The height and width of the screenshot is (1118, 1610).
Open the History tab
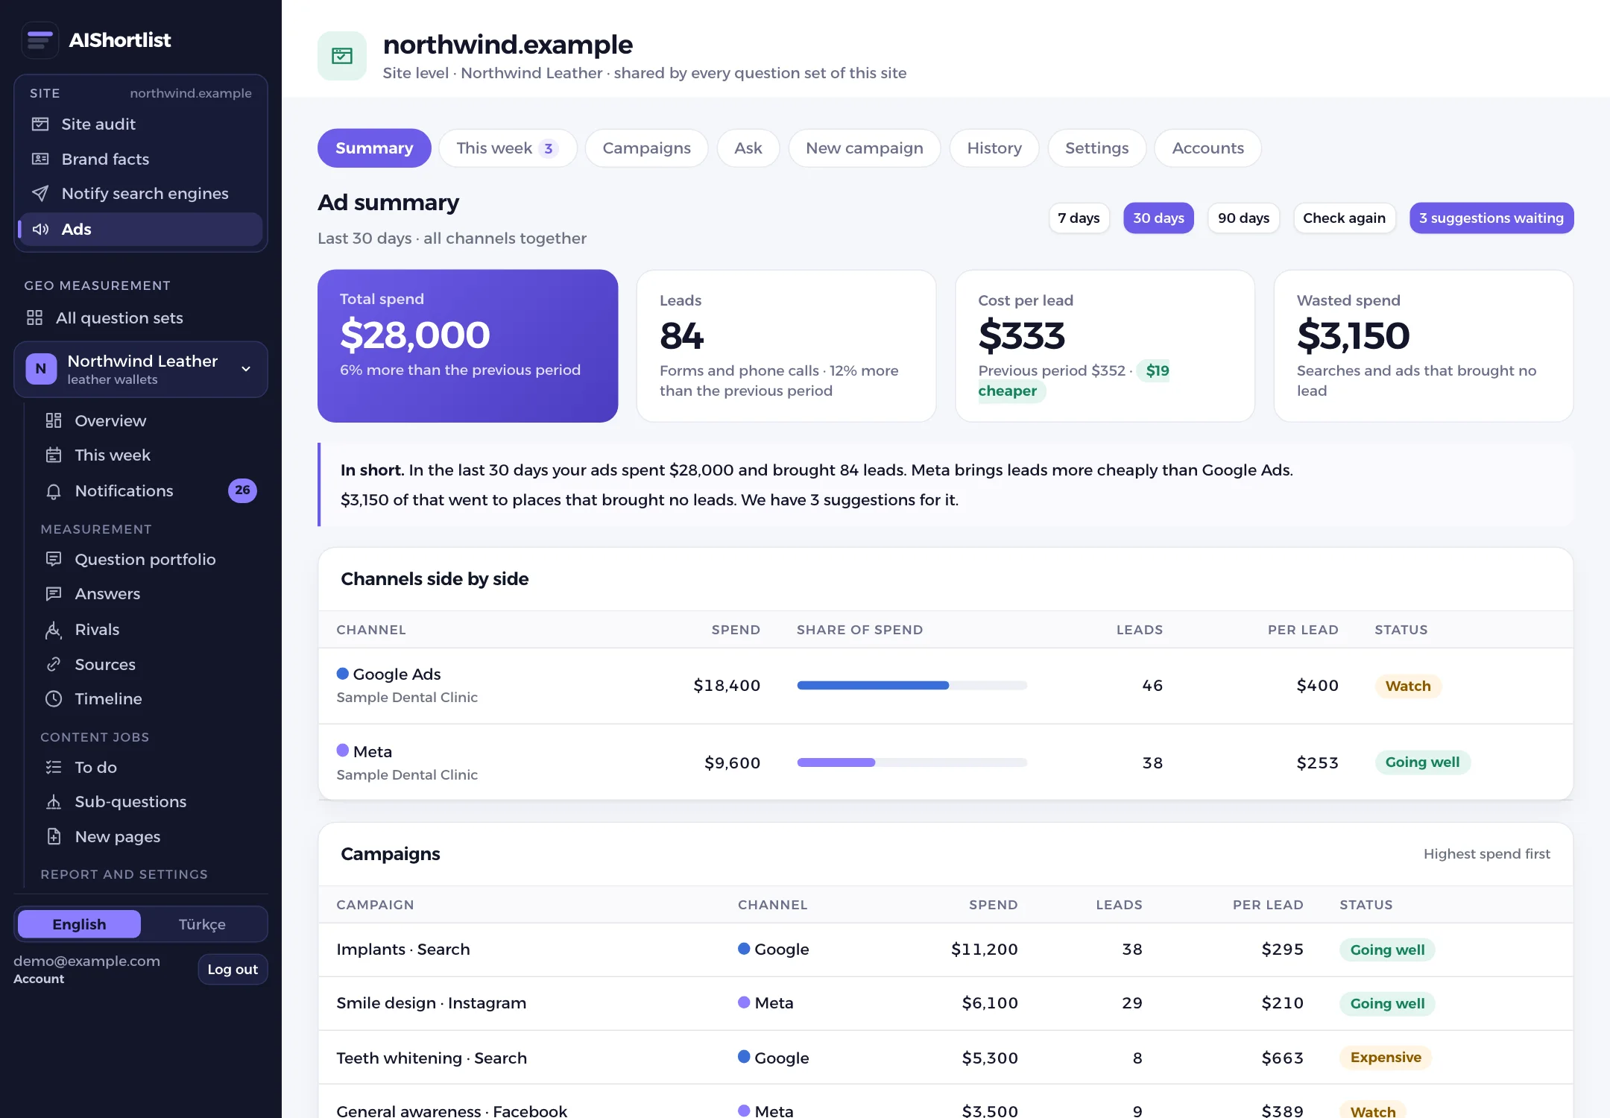click(x=994, y=148)
